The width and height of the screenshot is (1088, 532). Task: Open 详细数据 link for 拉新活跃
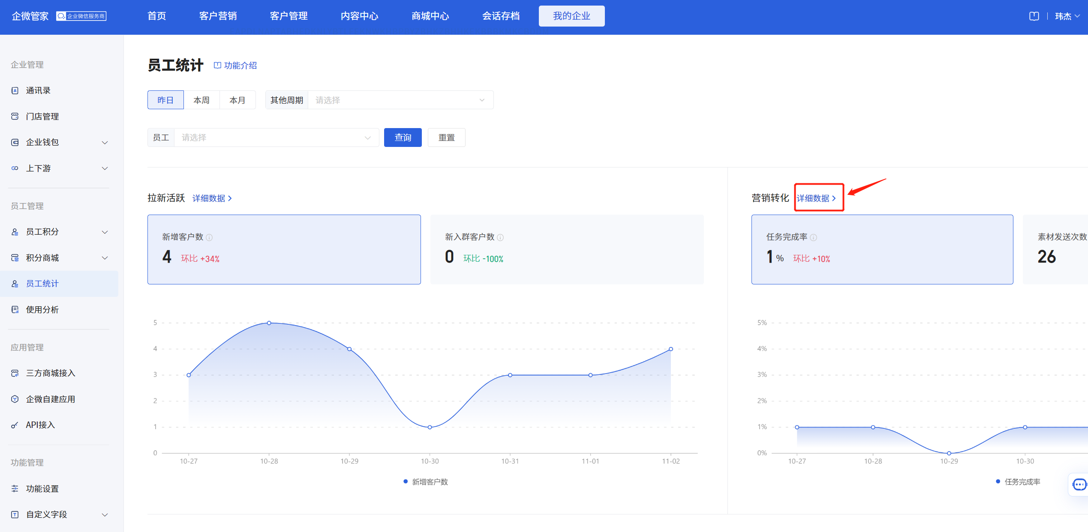212,198
